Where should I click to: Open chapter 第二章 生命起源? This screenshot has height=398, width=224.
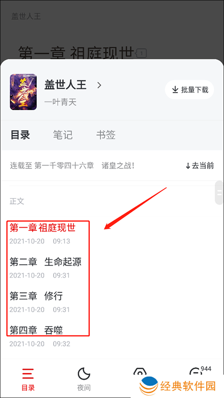click(46, 262)
